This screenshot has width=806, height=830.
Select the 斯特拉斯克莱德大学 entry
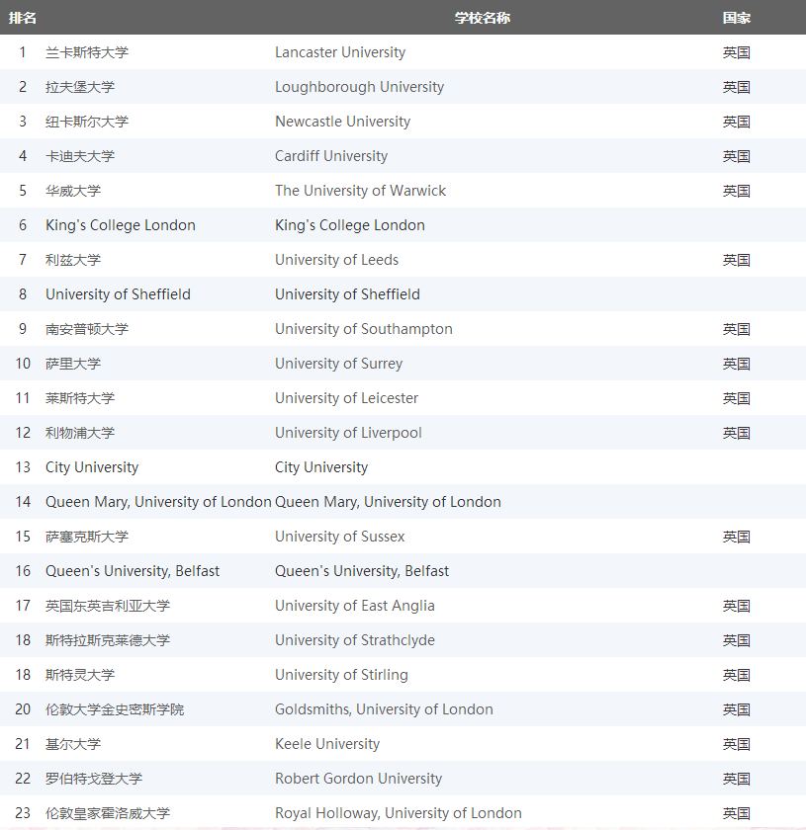point(108,640)
